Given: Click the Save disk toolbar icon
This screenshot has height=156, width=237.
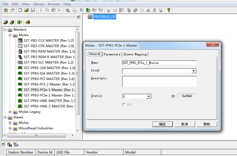Looking at the screenshot, I should click(x=33, y=10).
